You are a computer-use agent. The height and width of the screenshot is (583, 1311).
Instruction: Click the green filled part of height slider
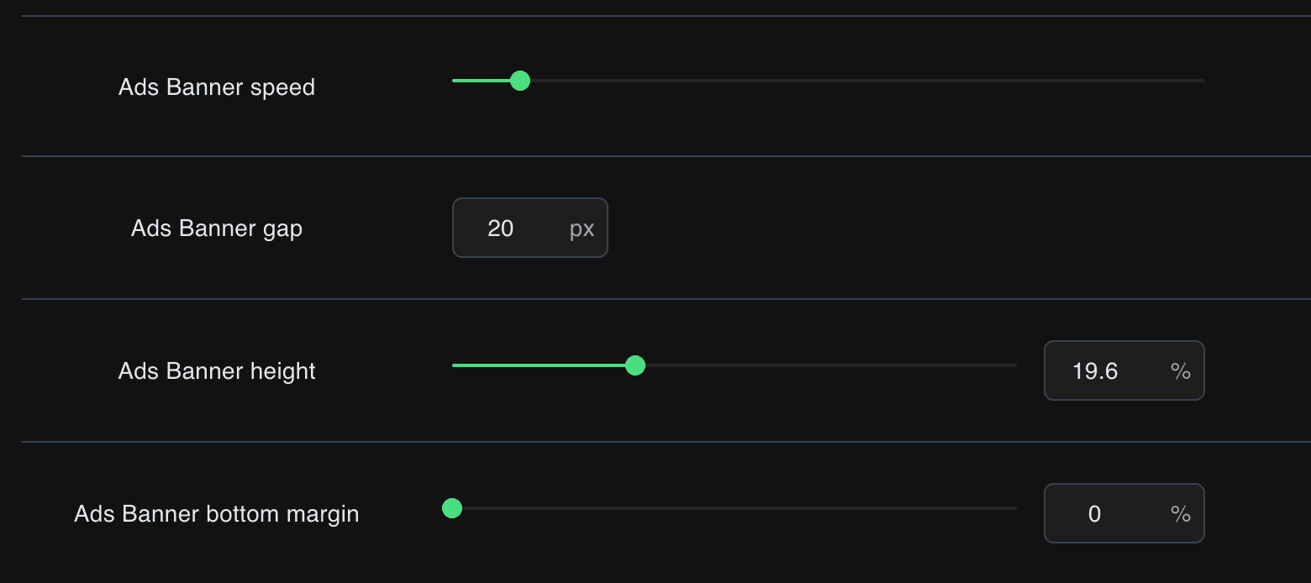click(x=542, y=365)
